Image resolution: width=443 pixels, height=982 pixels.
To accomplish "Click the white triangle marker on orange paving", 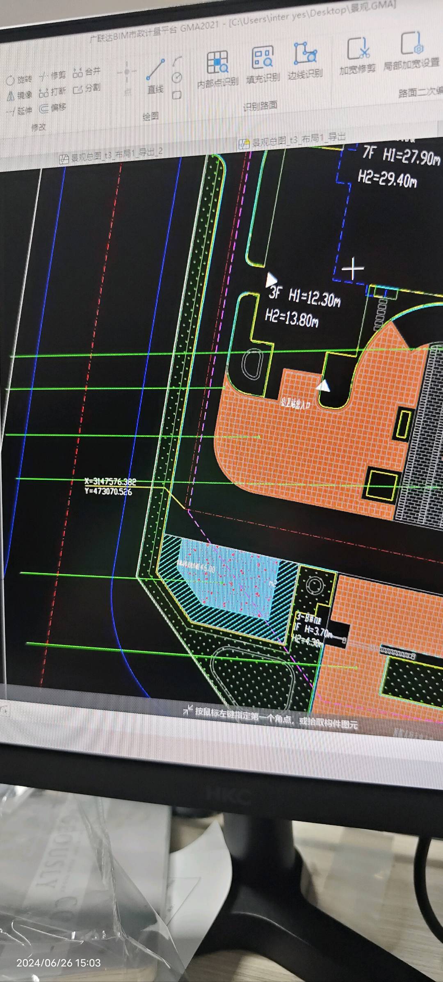I will (x=323, y=386).
